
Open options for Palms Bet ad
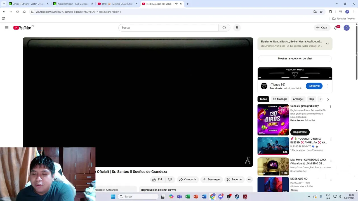330,106
